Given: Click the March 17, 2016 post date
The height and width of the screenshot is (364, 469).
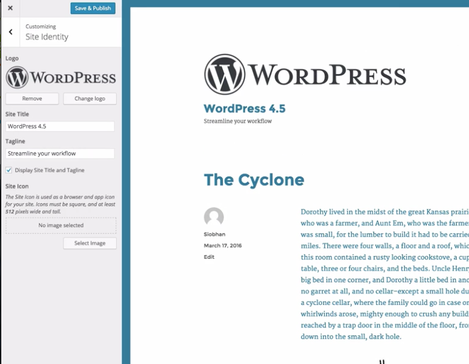Looking at the screenshot, I should (223, 246).
